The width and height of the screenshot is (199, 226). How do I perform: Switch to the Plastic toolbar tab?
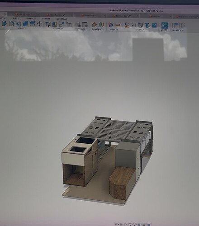[x=16, y=18]
